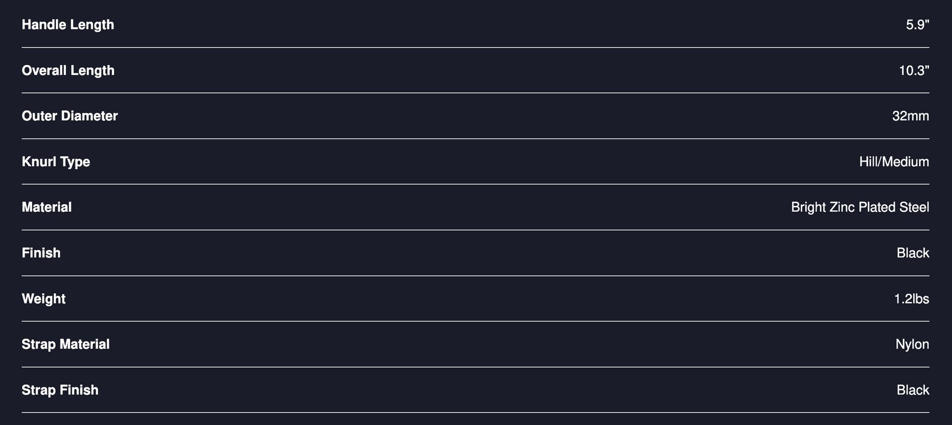Click the Outer Diameter label
This screenshot has width=952, height=425.
69,116
